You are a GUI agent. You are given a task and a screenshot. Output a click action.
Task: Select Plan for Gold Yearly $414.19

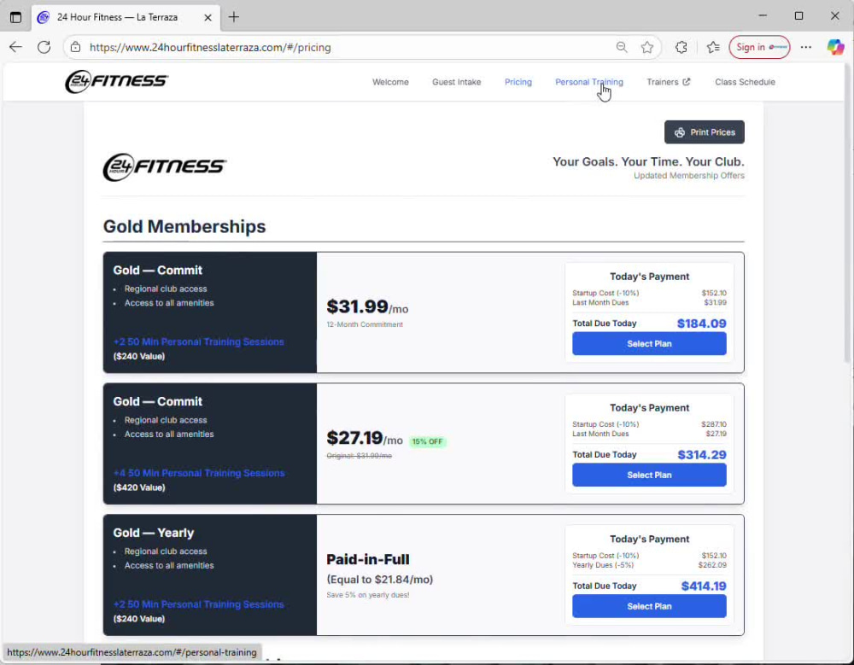tap(649, 606)
